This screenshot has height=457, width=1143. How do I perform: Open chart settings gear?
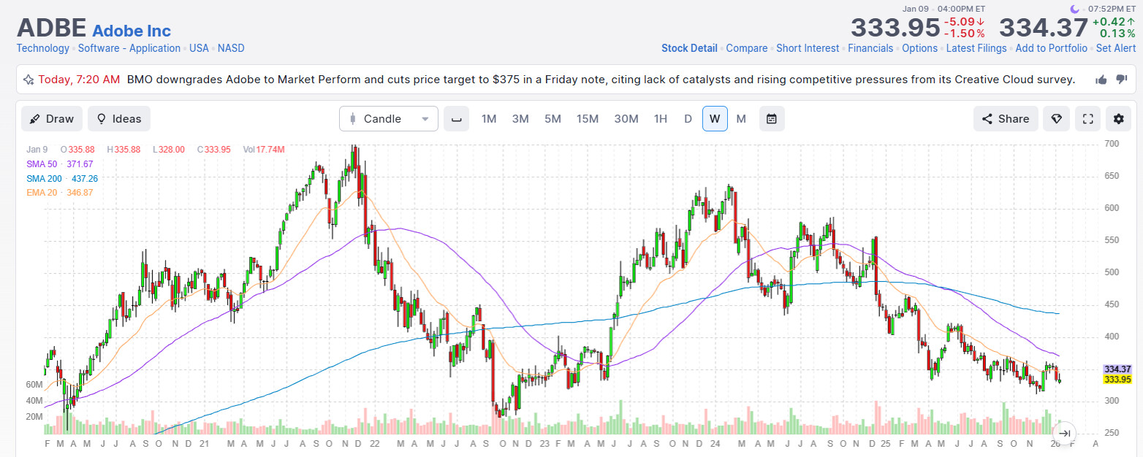click(x=1118, y=119)
